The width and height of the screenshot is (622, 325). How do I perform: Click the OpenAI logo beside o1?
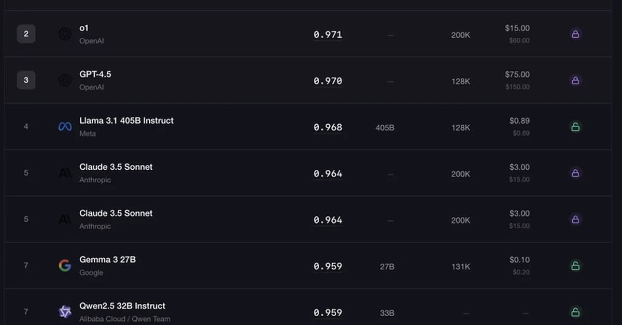pos(65,34)
